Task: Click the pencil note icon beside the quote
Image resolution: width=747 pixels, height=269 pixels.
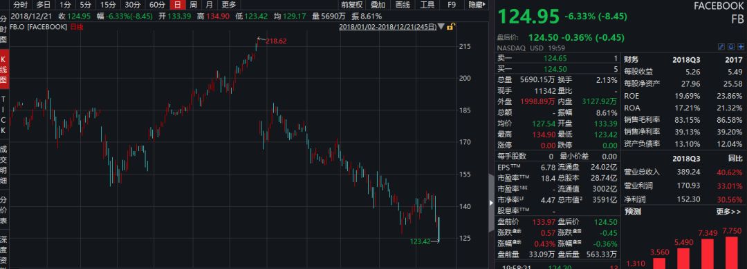Action: (721, 47)
